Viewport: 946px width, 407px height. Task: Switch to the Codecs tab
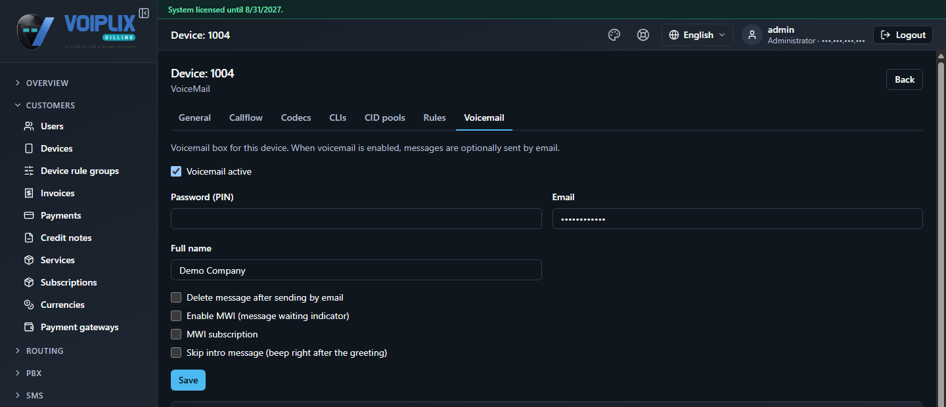pyautogui.click(x=296, y=118)
